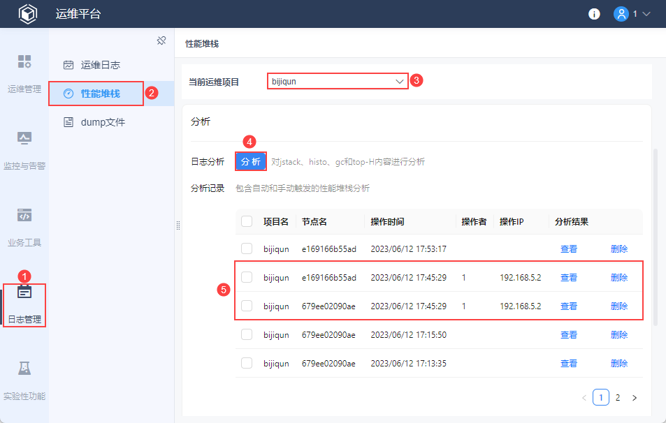Toggle select-all checkbox in table header
The height and width of the screenshot is (423, 666).
(x=247, y=221)
